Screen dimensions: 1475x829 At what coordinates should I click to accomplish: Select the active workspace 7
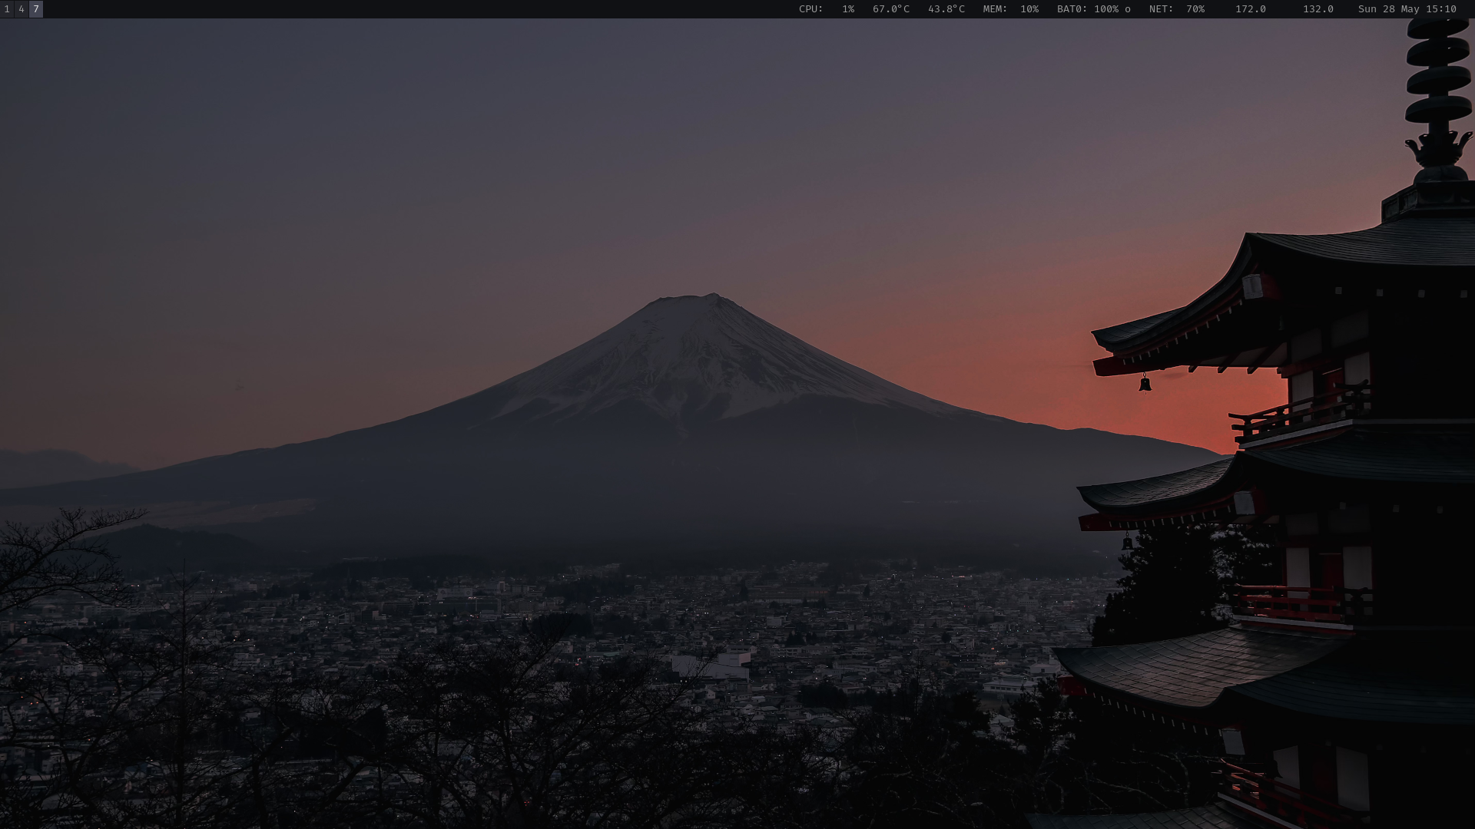[36, 9]
